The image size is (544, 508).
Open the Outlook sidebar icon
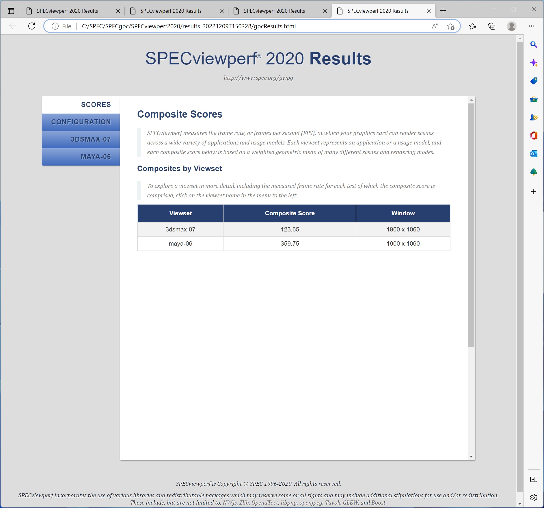coord(534,154)
